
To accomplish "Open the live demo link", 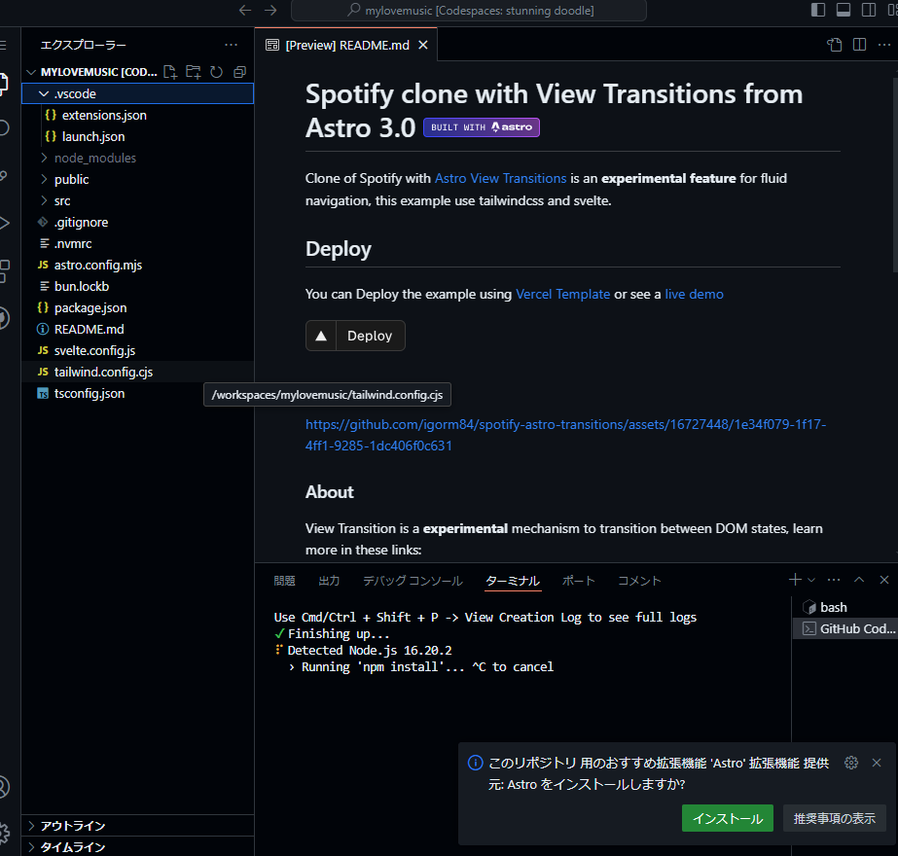I will click(x=694, y=294).
